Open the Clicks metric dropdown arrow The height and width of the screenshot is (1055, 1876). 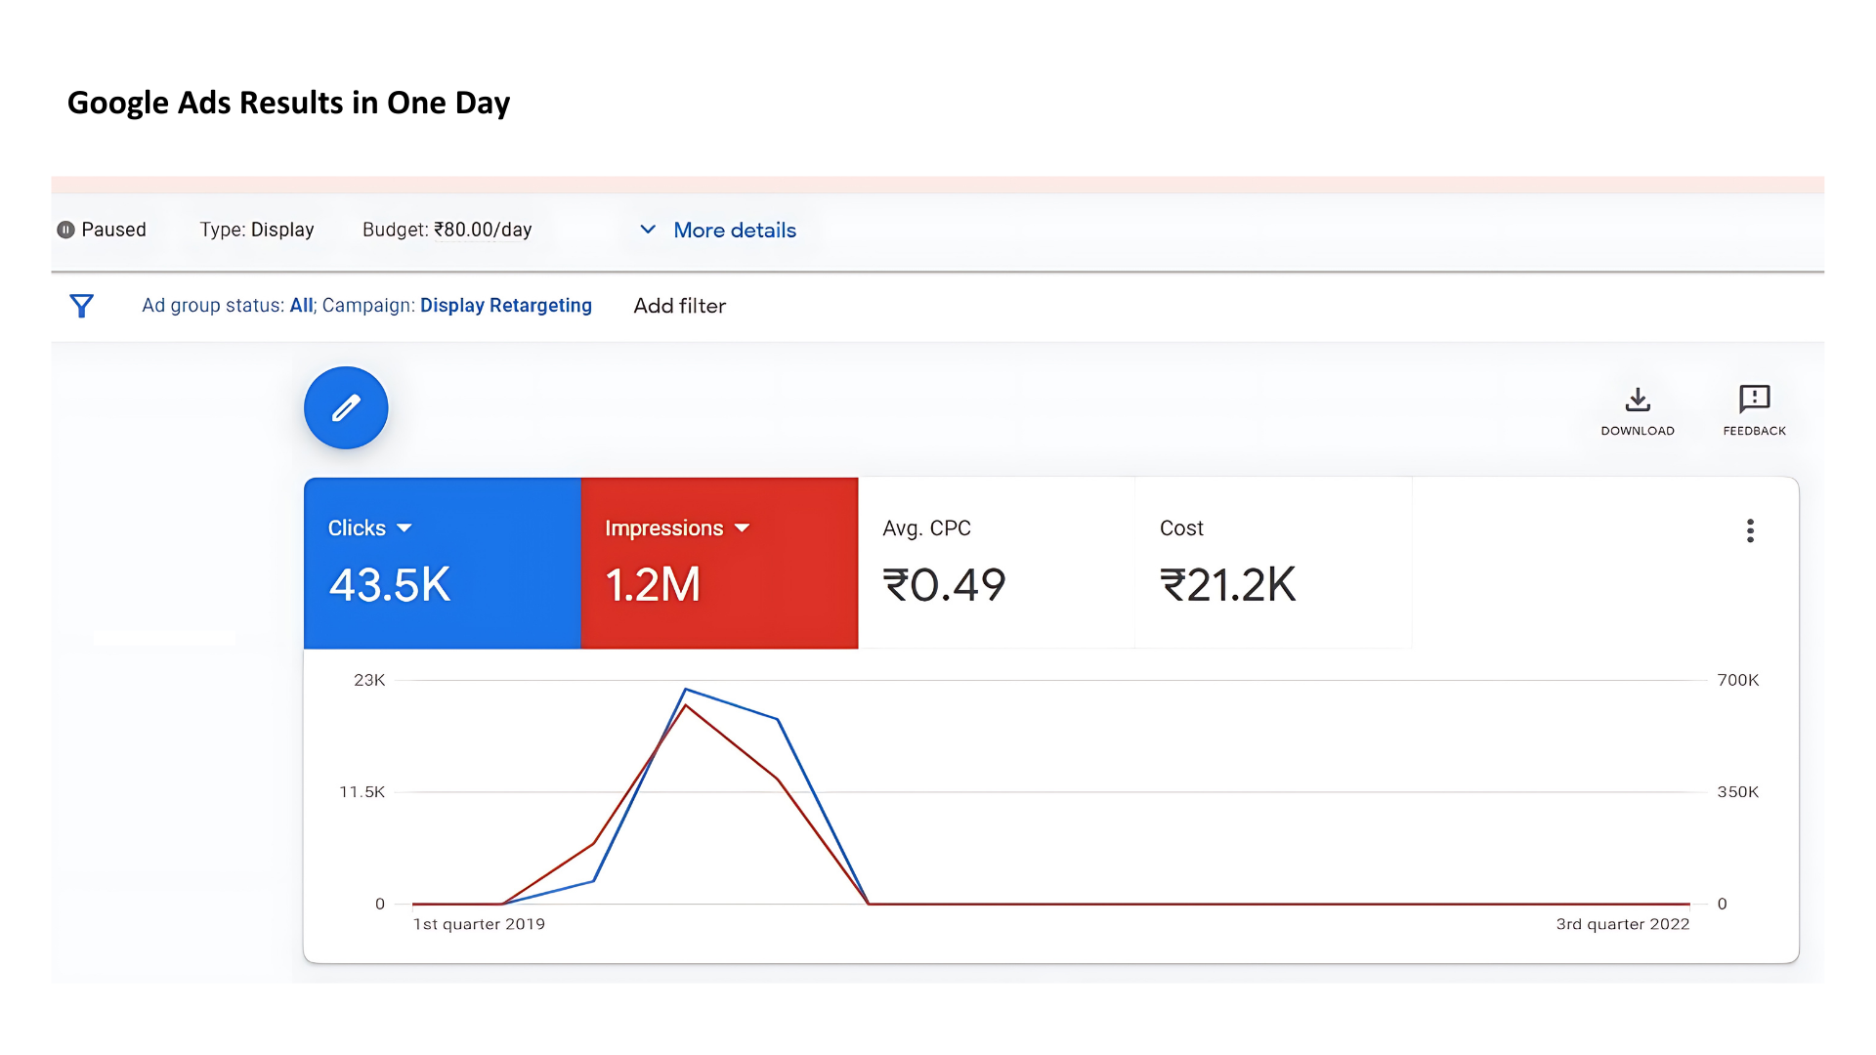(405, 528)
